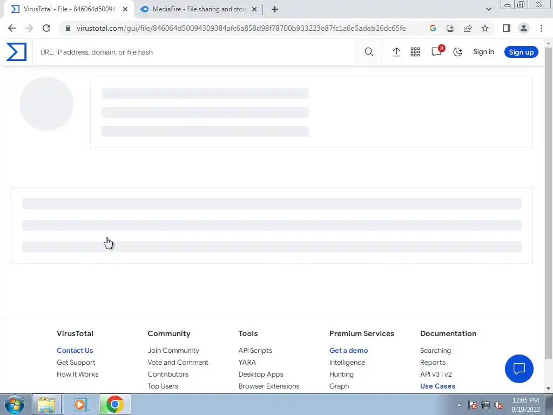The image size is (553, 415).
Task: Open Media Player taskbar icon
Action: click(80, 404)
